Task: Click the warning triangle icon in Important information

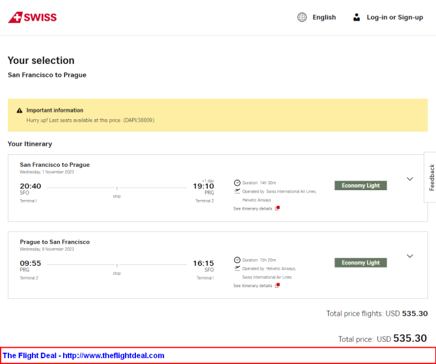Action: tap(20, 111)
